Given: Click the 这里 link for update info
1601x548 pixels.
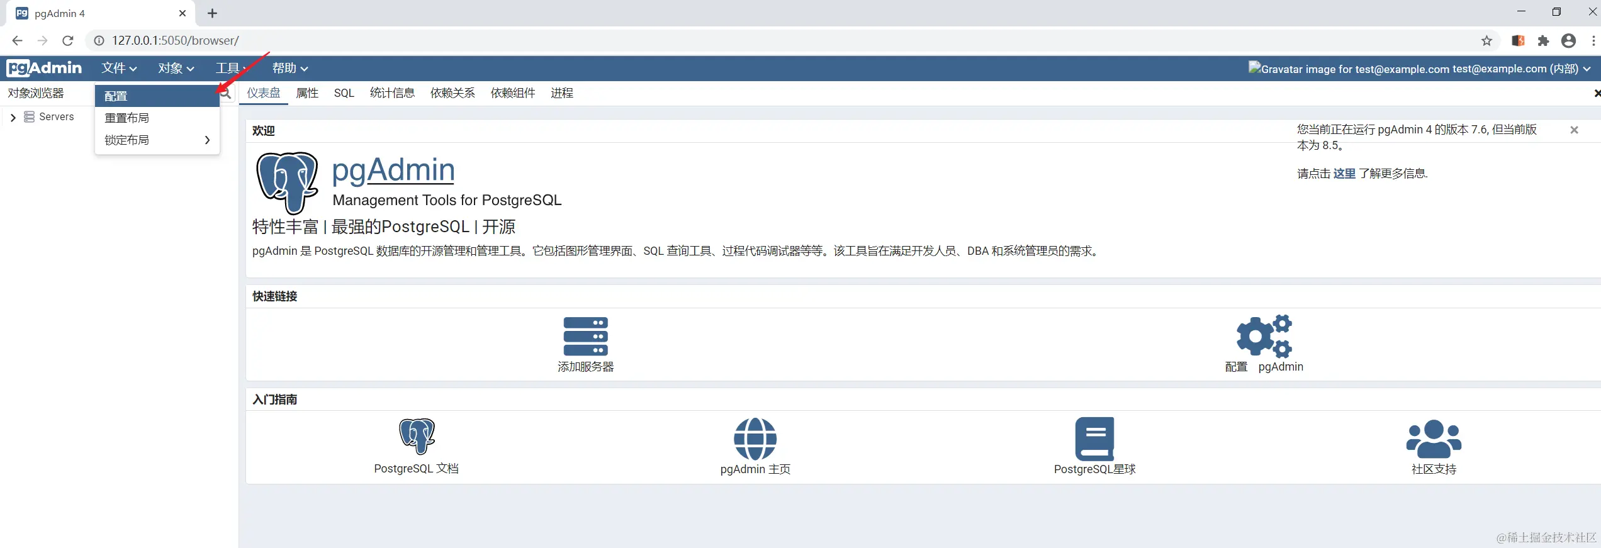Looking at the screenshot, I should point(1344,174).
